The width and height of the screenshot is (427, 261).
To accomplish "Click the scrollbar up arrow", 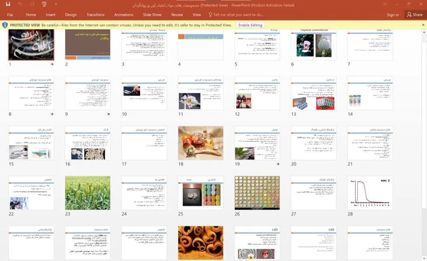I will pyautogui.click(x=424, y=32).
